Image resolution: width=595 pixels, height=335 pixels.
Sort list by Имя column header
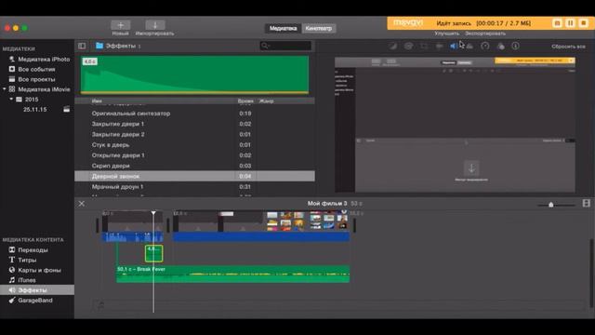(x=97, y=101)
